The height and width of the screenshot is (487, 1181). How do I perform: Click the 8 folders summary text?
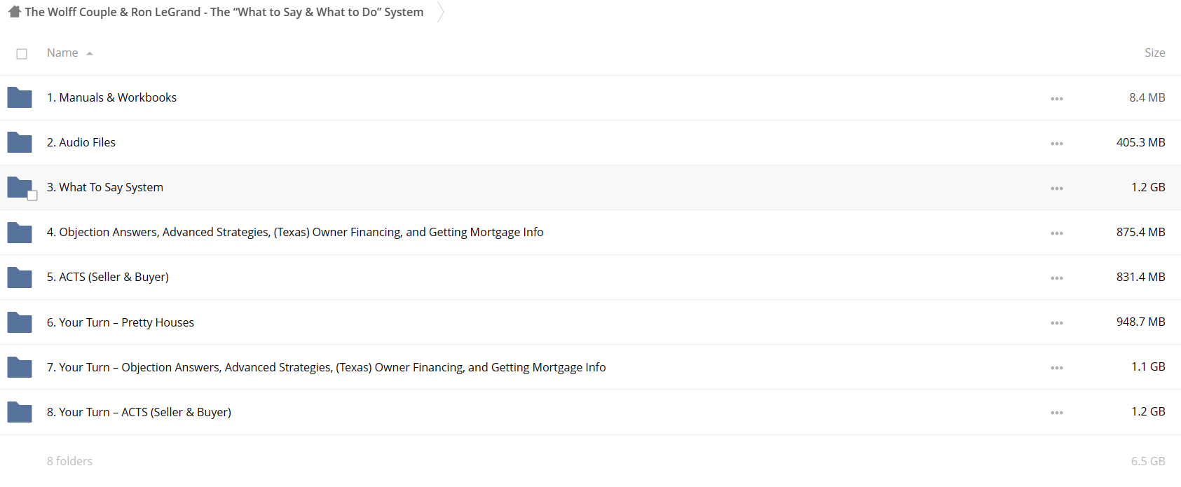pos(69,461)
